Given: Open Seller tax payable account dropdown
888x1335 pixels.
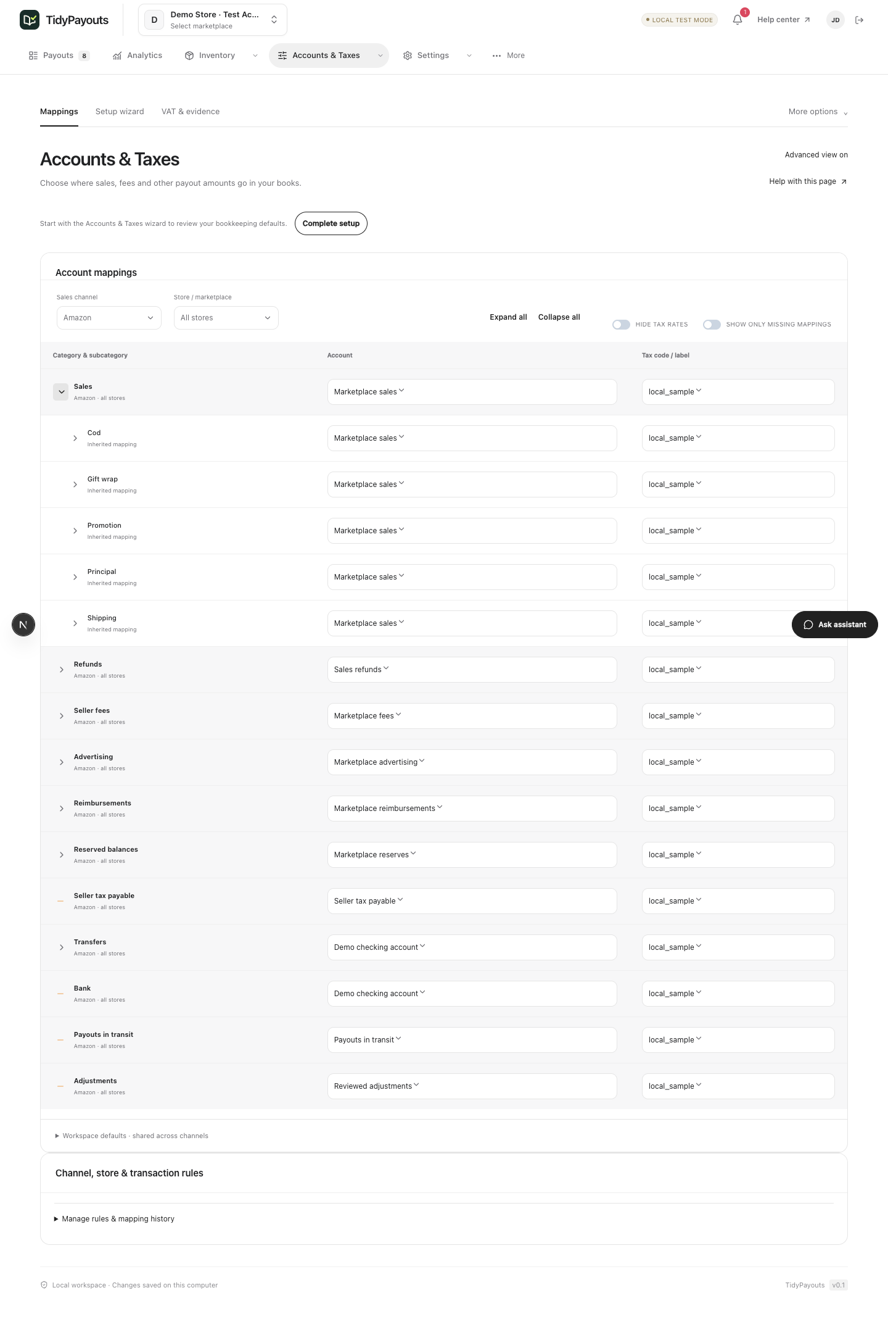Looking at the screenshot, I should (x=472, y=901).
